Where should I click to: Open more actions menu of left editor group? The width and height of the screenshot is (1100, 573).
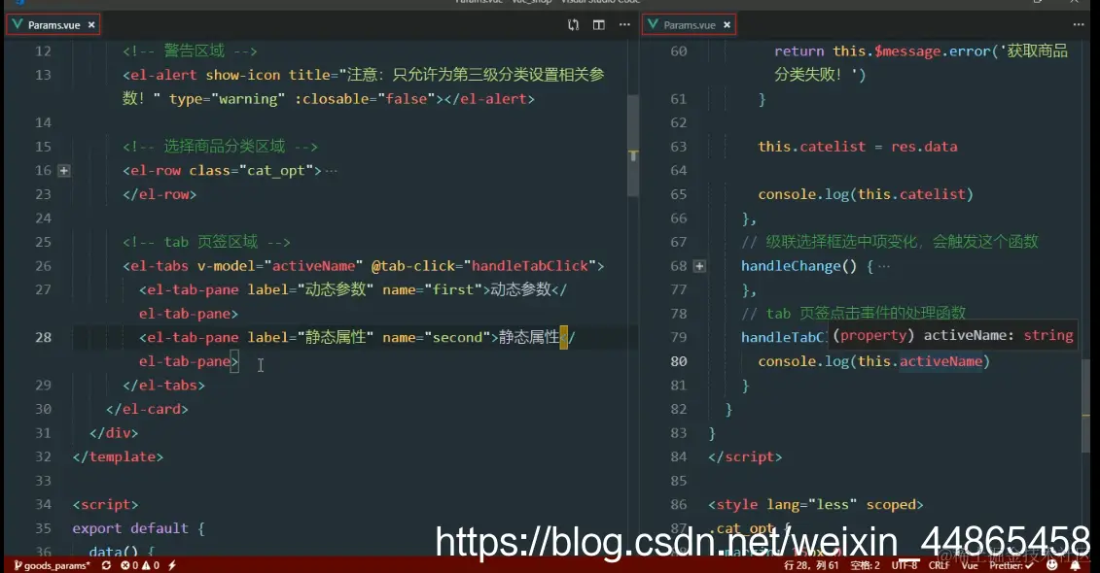click(x=624, y=25)
